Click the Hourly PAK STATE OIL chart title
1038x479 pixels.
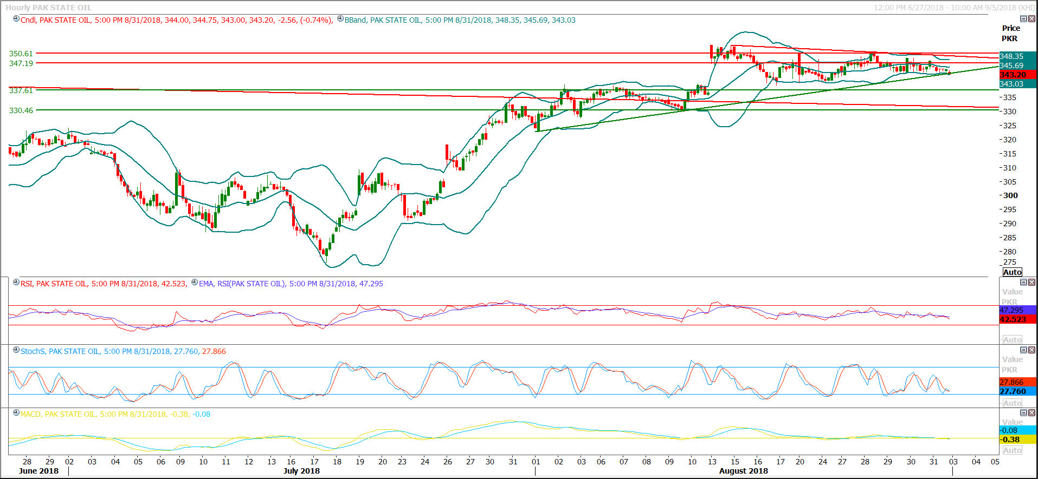coord(48,8)
